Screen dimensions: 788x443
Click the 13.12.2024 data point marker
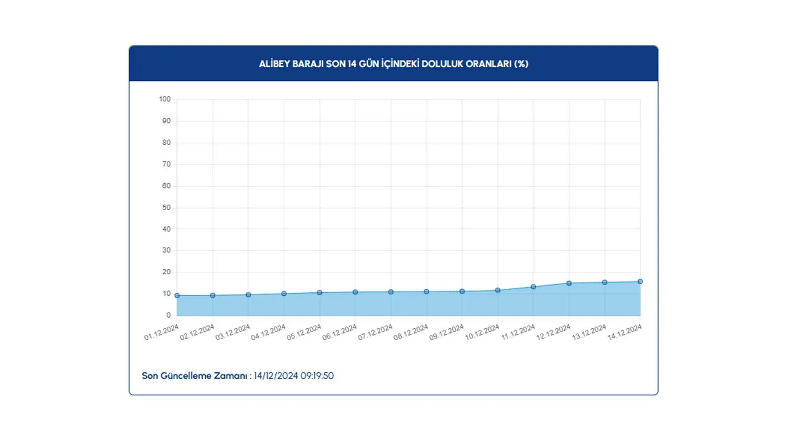605,283
